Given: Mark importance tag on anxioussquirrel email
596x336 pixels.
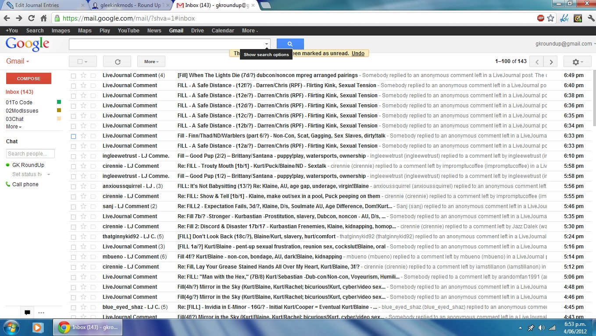Looking at the screenshot, I should [93, 186].
